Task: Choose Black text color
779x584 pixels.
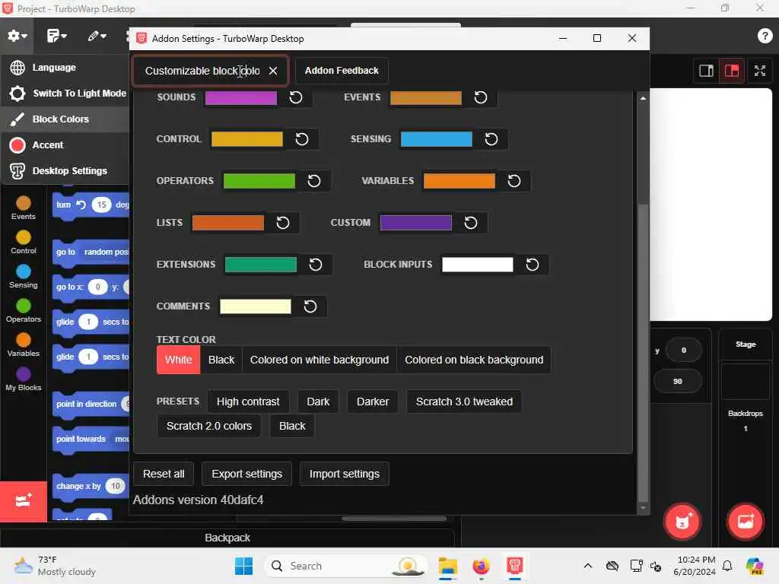Action: pyautogui.click(x=221, y=360)
